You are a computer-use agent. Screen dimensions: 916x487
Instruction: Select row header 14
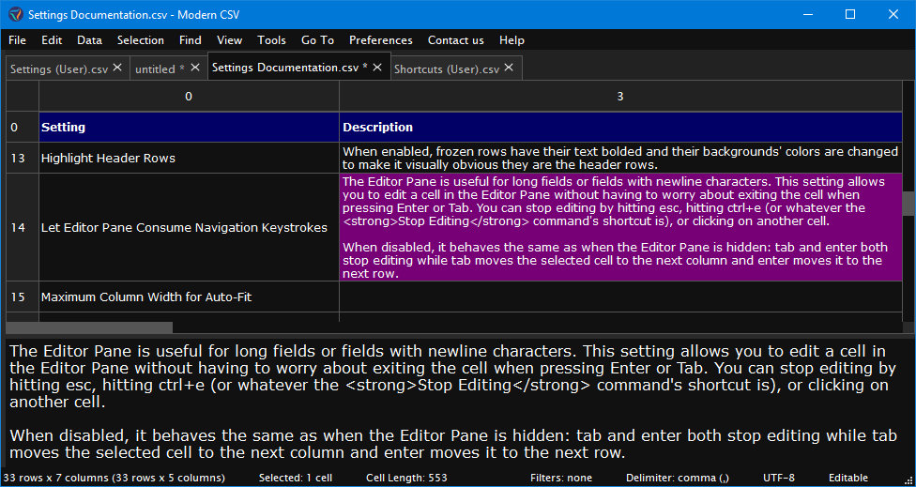(x=23, y=227)
